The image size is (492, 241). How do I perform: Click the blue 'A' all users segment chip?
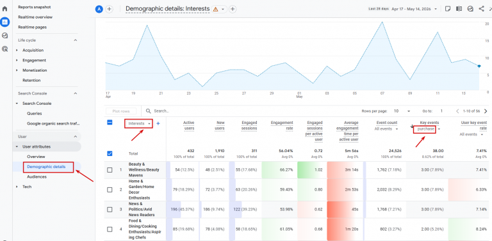pyautogui.click(x=99, y=9)
